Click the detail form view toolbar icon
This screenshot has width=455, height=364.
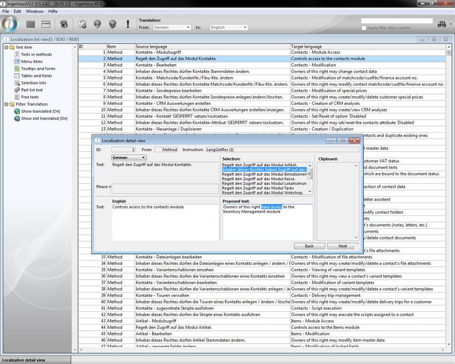46,24
